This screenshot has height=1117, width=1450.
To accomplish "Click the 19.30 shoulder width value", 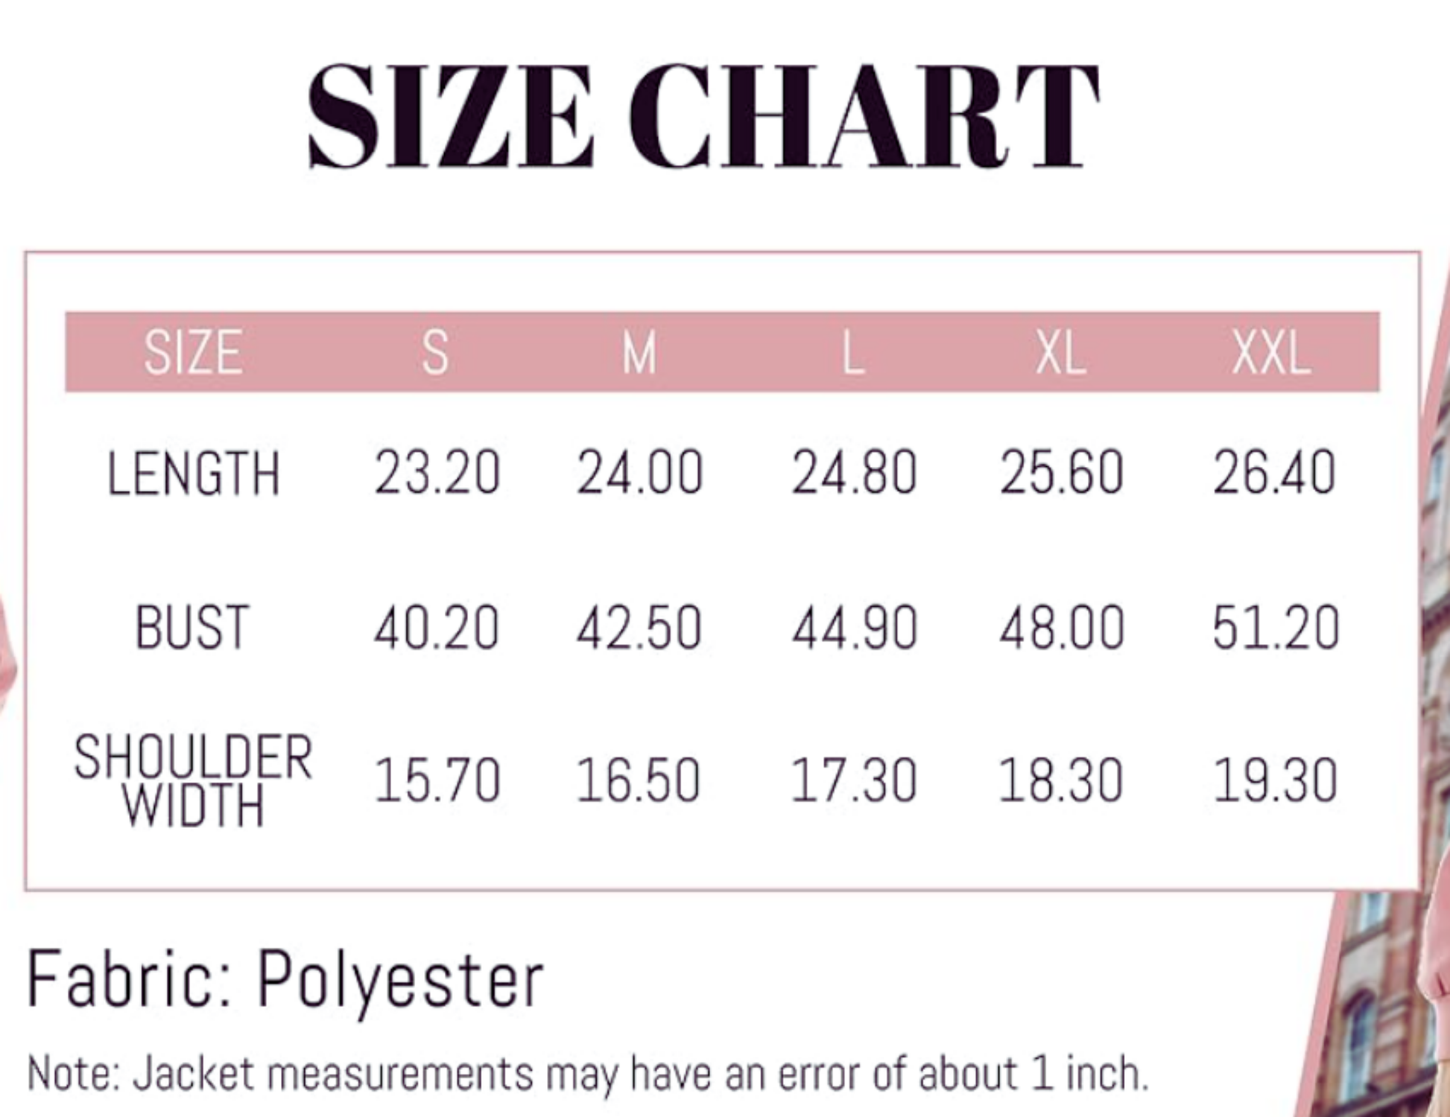I will 1275,781.
